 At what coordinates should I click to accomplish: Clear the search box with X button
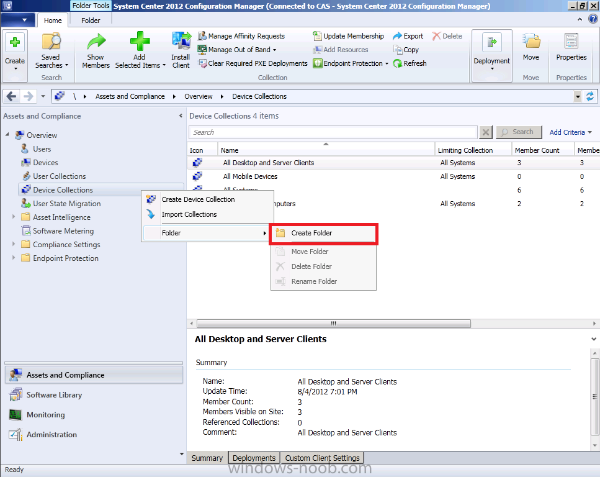(x=486, y=132)
